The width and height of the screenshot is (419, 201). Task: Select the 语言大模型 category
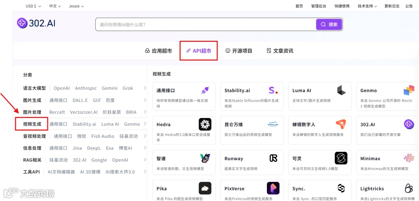[35, 88]
